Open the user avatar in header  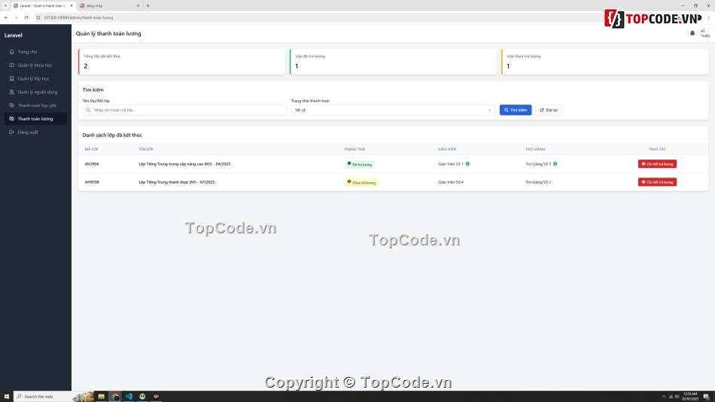tap(705, 33)
